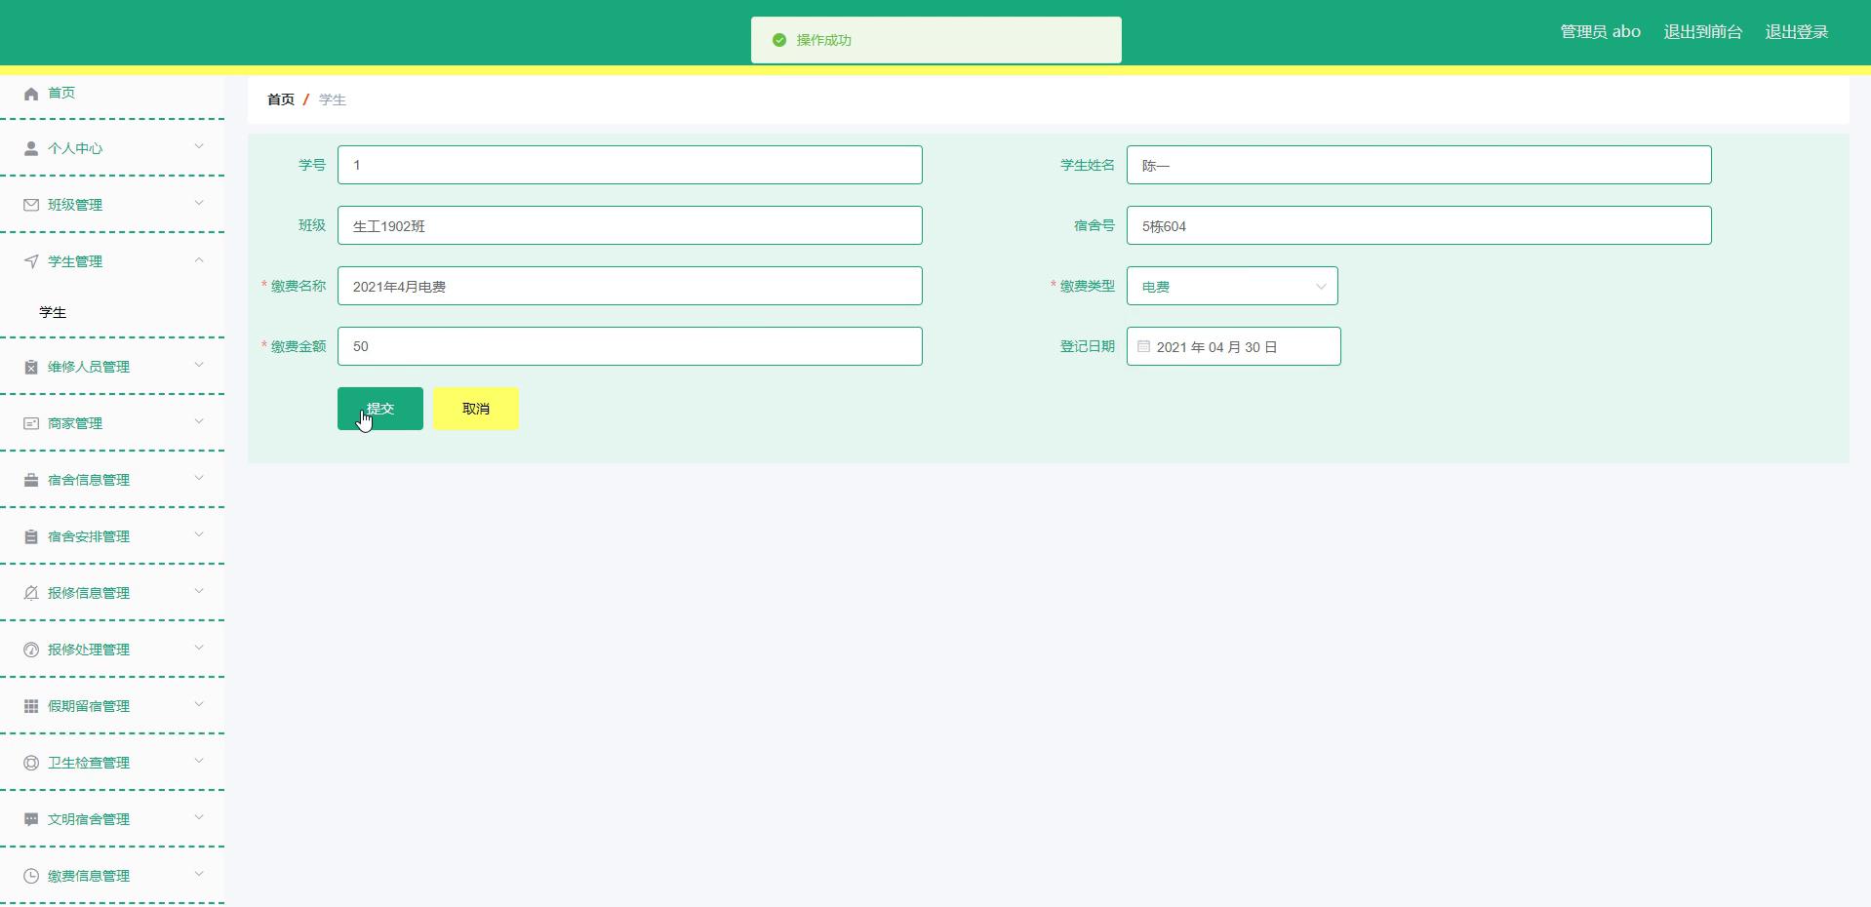Click the bell icon for 报修信息管理
This screenshot has height=907, width=1871.
pyautogui.click(x=31, y=593)
